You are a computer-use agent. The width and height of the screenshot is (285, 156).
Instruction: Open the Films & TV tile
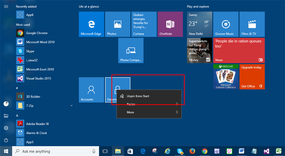(252, 24)
